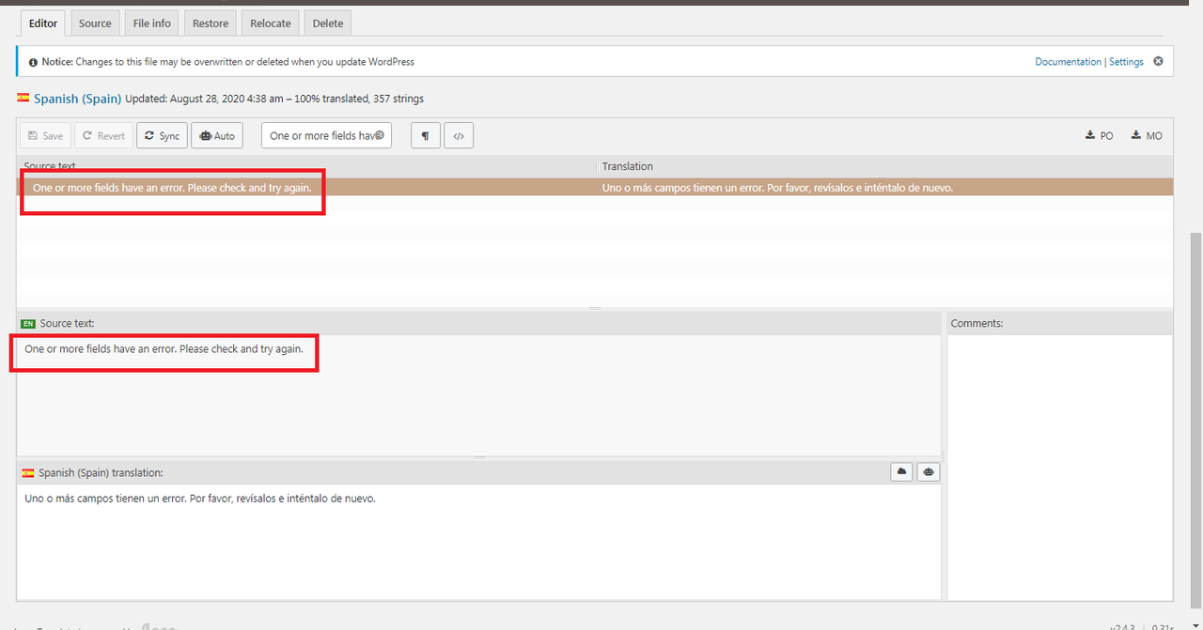Click the info icon beside Notice
This screenshot has width=1203, height=630.
tap(33, 62)
